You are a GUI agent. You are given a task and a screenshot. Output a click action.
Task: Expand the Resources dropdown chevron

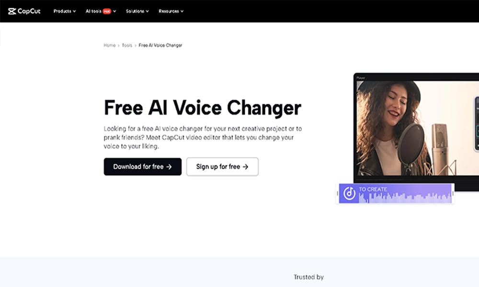tap(182, 11)
